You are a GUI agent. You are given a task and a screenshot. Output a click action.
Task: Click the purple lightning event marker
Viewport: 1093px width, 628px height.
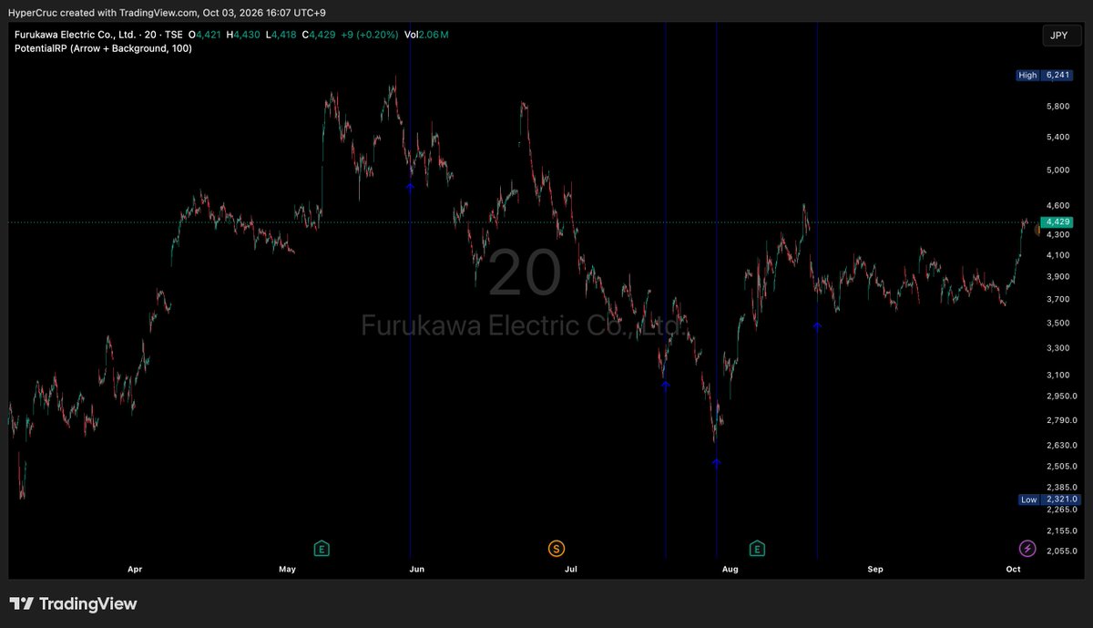point(1027,548)
